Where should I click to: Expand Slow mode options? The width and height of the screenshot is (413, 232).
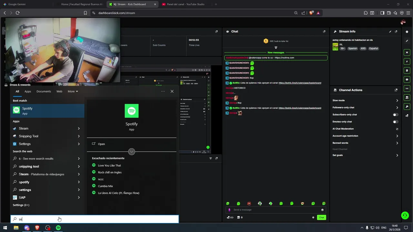[397, 101]
